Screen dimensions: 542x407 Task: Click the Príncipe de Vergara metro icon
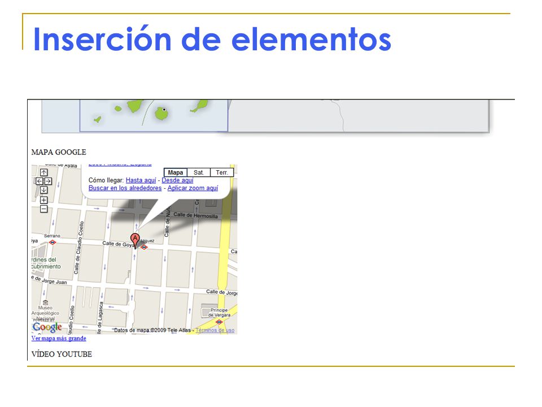click(219, 322)
